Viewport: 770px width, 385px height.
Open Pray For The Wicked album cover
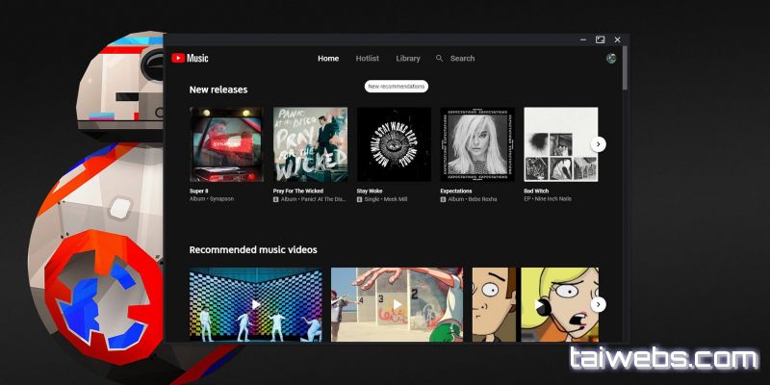(x=310, y=143)
